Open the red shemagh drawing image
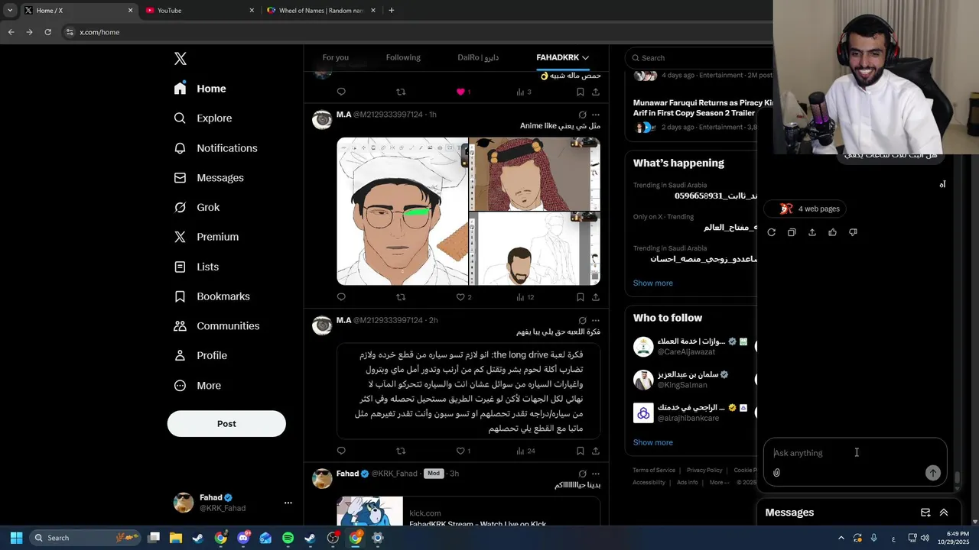The image size is (979, 550). point(534,174)
